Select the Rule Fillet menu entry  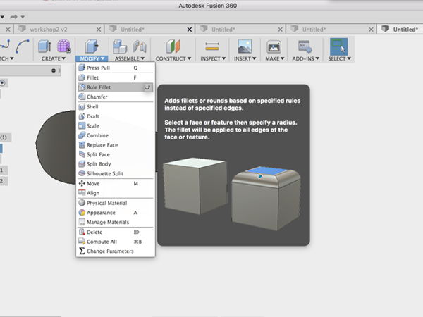pyautogui.click(x=116, y=87)
